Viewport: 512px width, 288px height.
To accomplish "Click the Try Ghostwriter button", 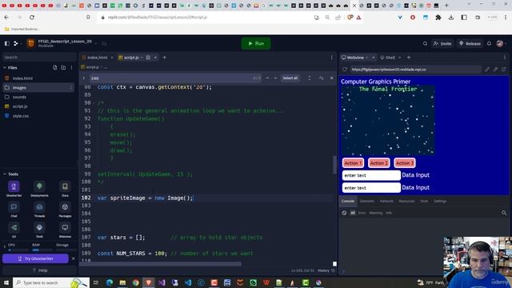I will [x=35, y=258].
